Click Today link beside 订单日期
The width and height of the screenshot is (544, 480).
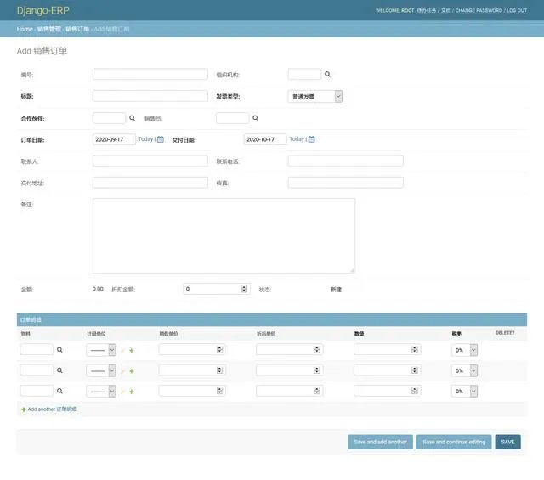pyautogui.click(x=145, y=139)
